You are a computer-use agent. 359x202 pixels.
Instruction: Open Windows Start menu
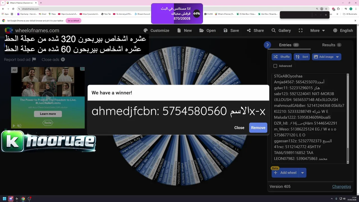[4, 199]
